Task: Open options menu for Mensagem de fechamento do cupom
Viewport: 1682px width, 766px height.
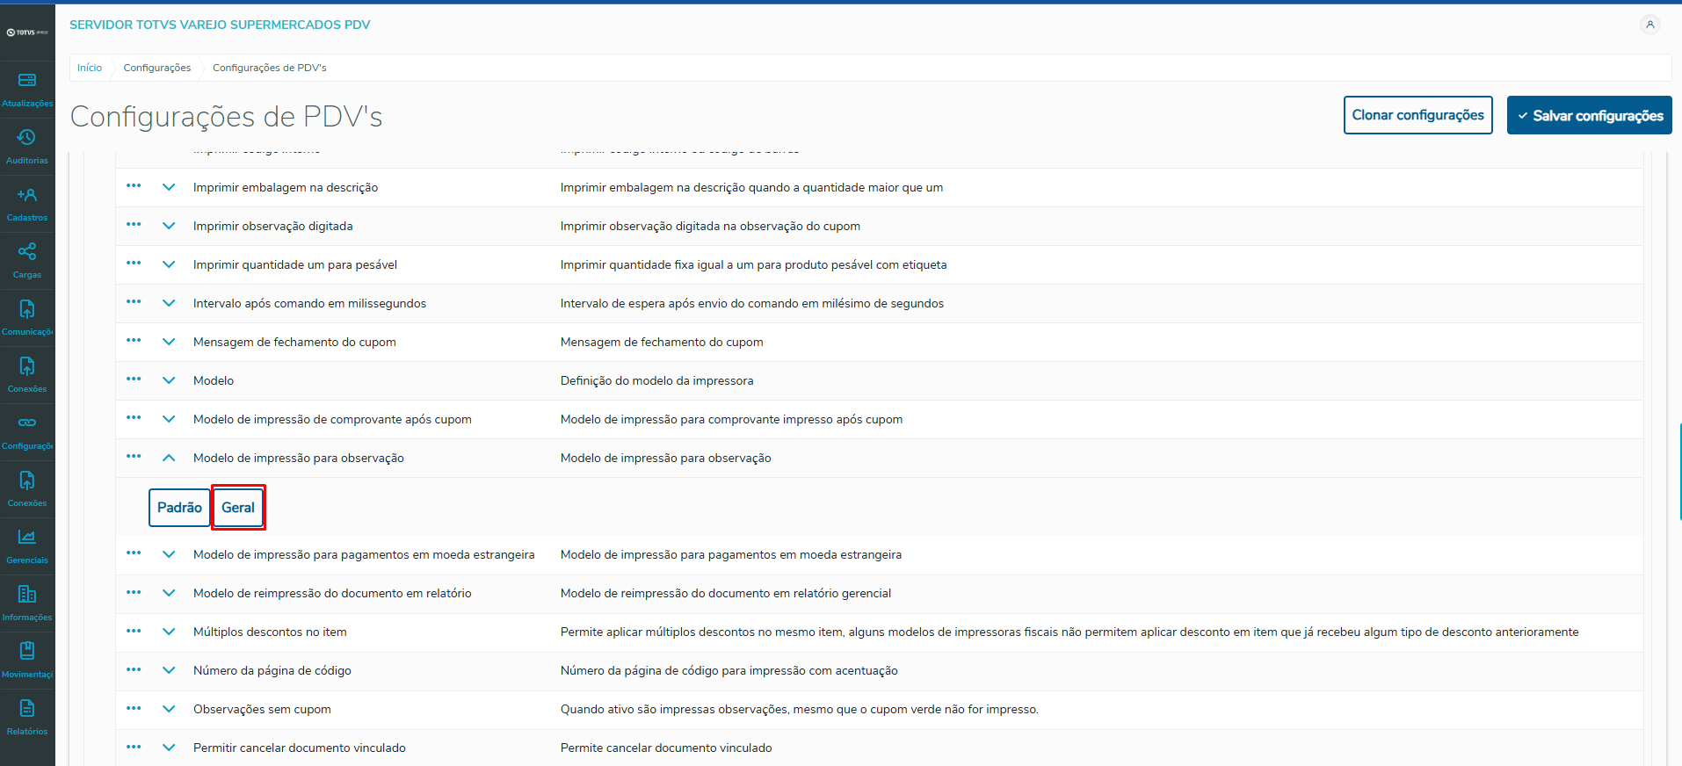Action: (x=134, y=341)
